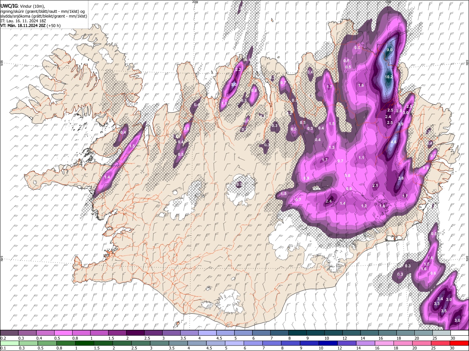Image resolution: width=469 pixels, height=351 pixels.
Task: Select the 3.4 offshore value label
Action: click(x=440, y=299)
